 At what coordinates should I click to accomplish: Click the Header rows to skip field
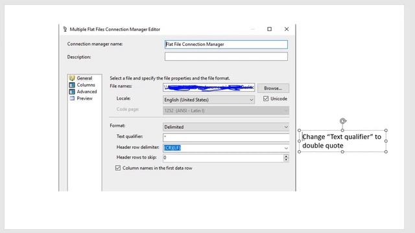click(223, 158)
